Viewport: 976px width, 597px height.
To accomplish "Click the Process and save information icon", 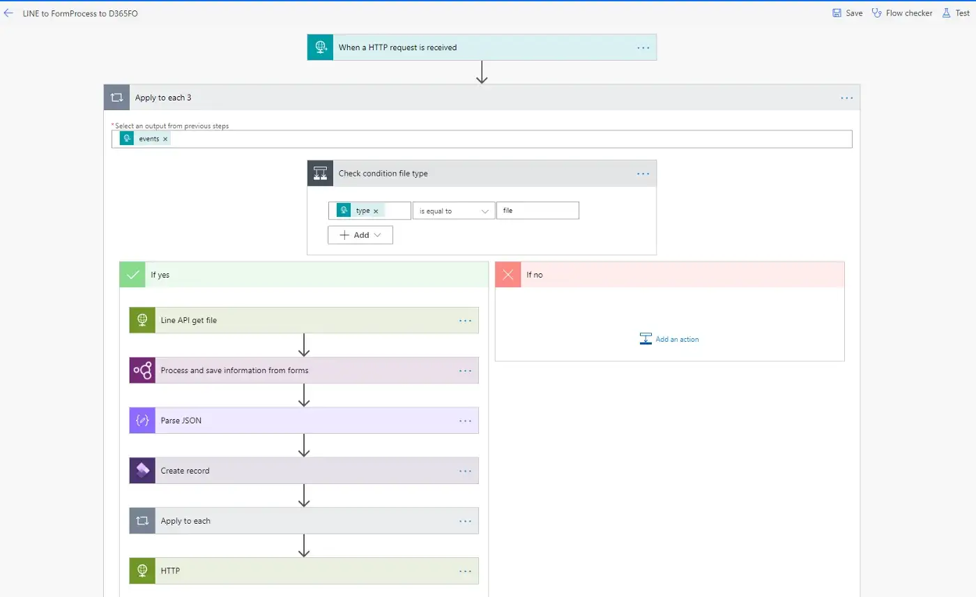I will pos(142,370).
